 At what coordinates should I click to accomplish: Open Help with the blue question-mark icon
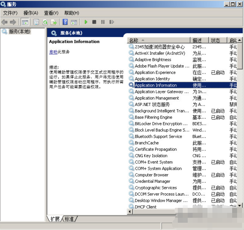click(65, 22)
